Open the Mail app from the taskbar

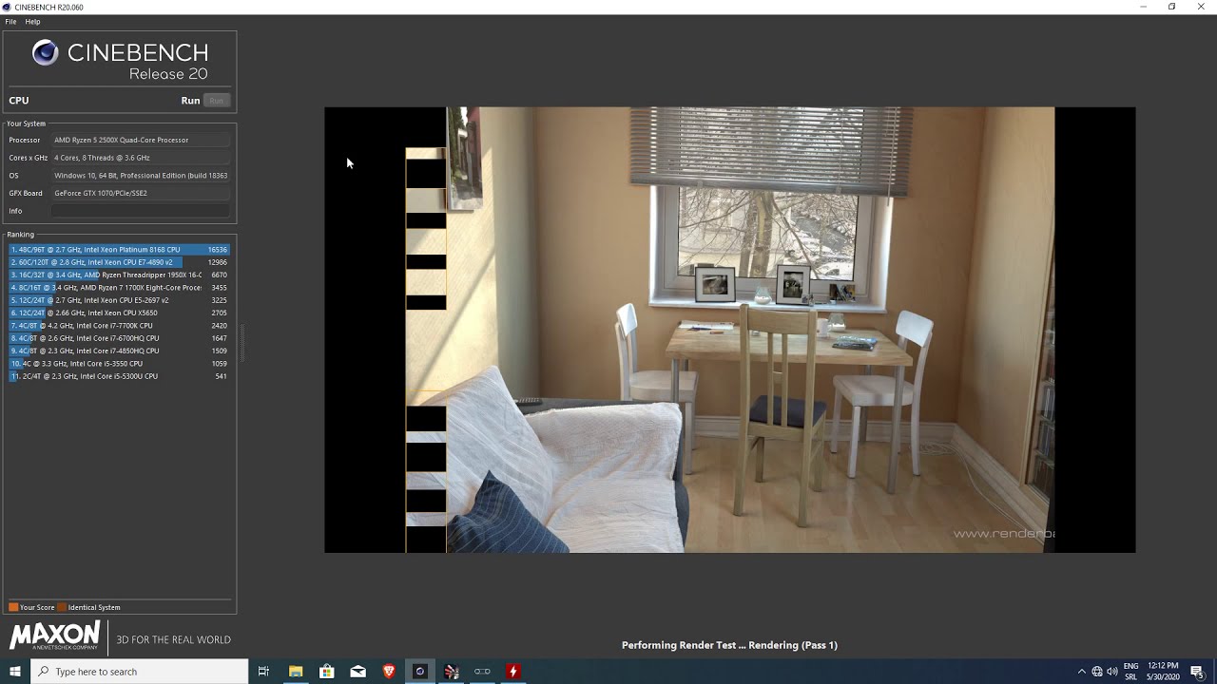(x=357, y=672)
